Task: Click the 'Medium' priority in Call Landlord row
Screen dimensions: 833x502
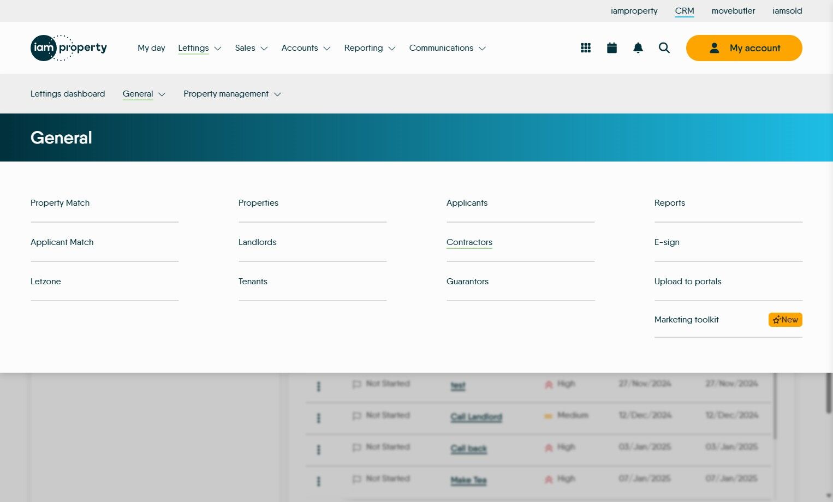Action: (573, 415)
